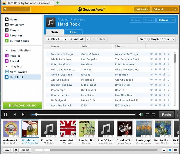Mute the player volume icon

coord(141,114)
